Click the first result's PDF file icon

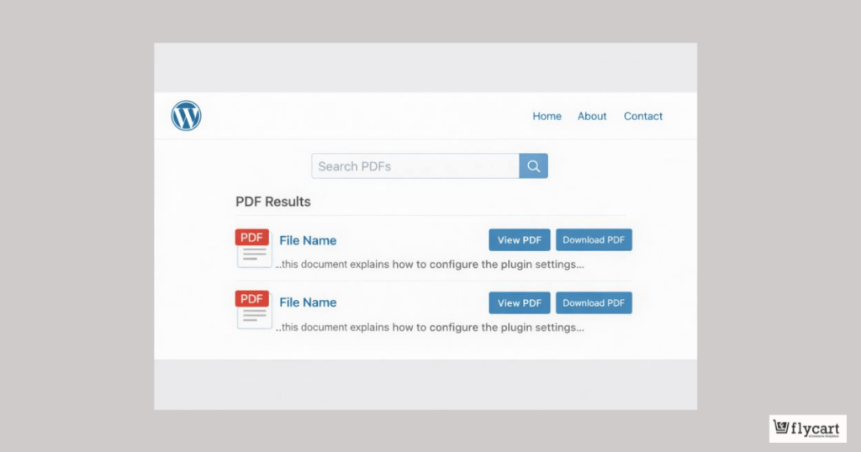pyautogui.click(x=252, y=249)
